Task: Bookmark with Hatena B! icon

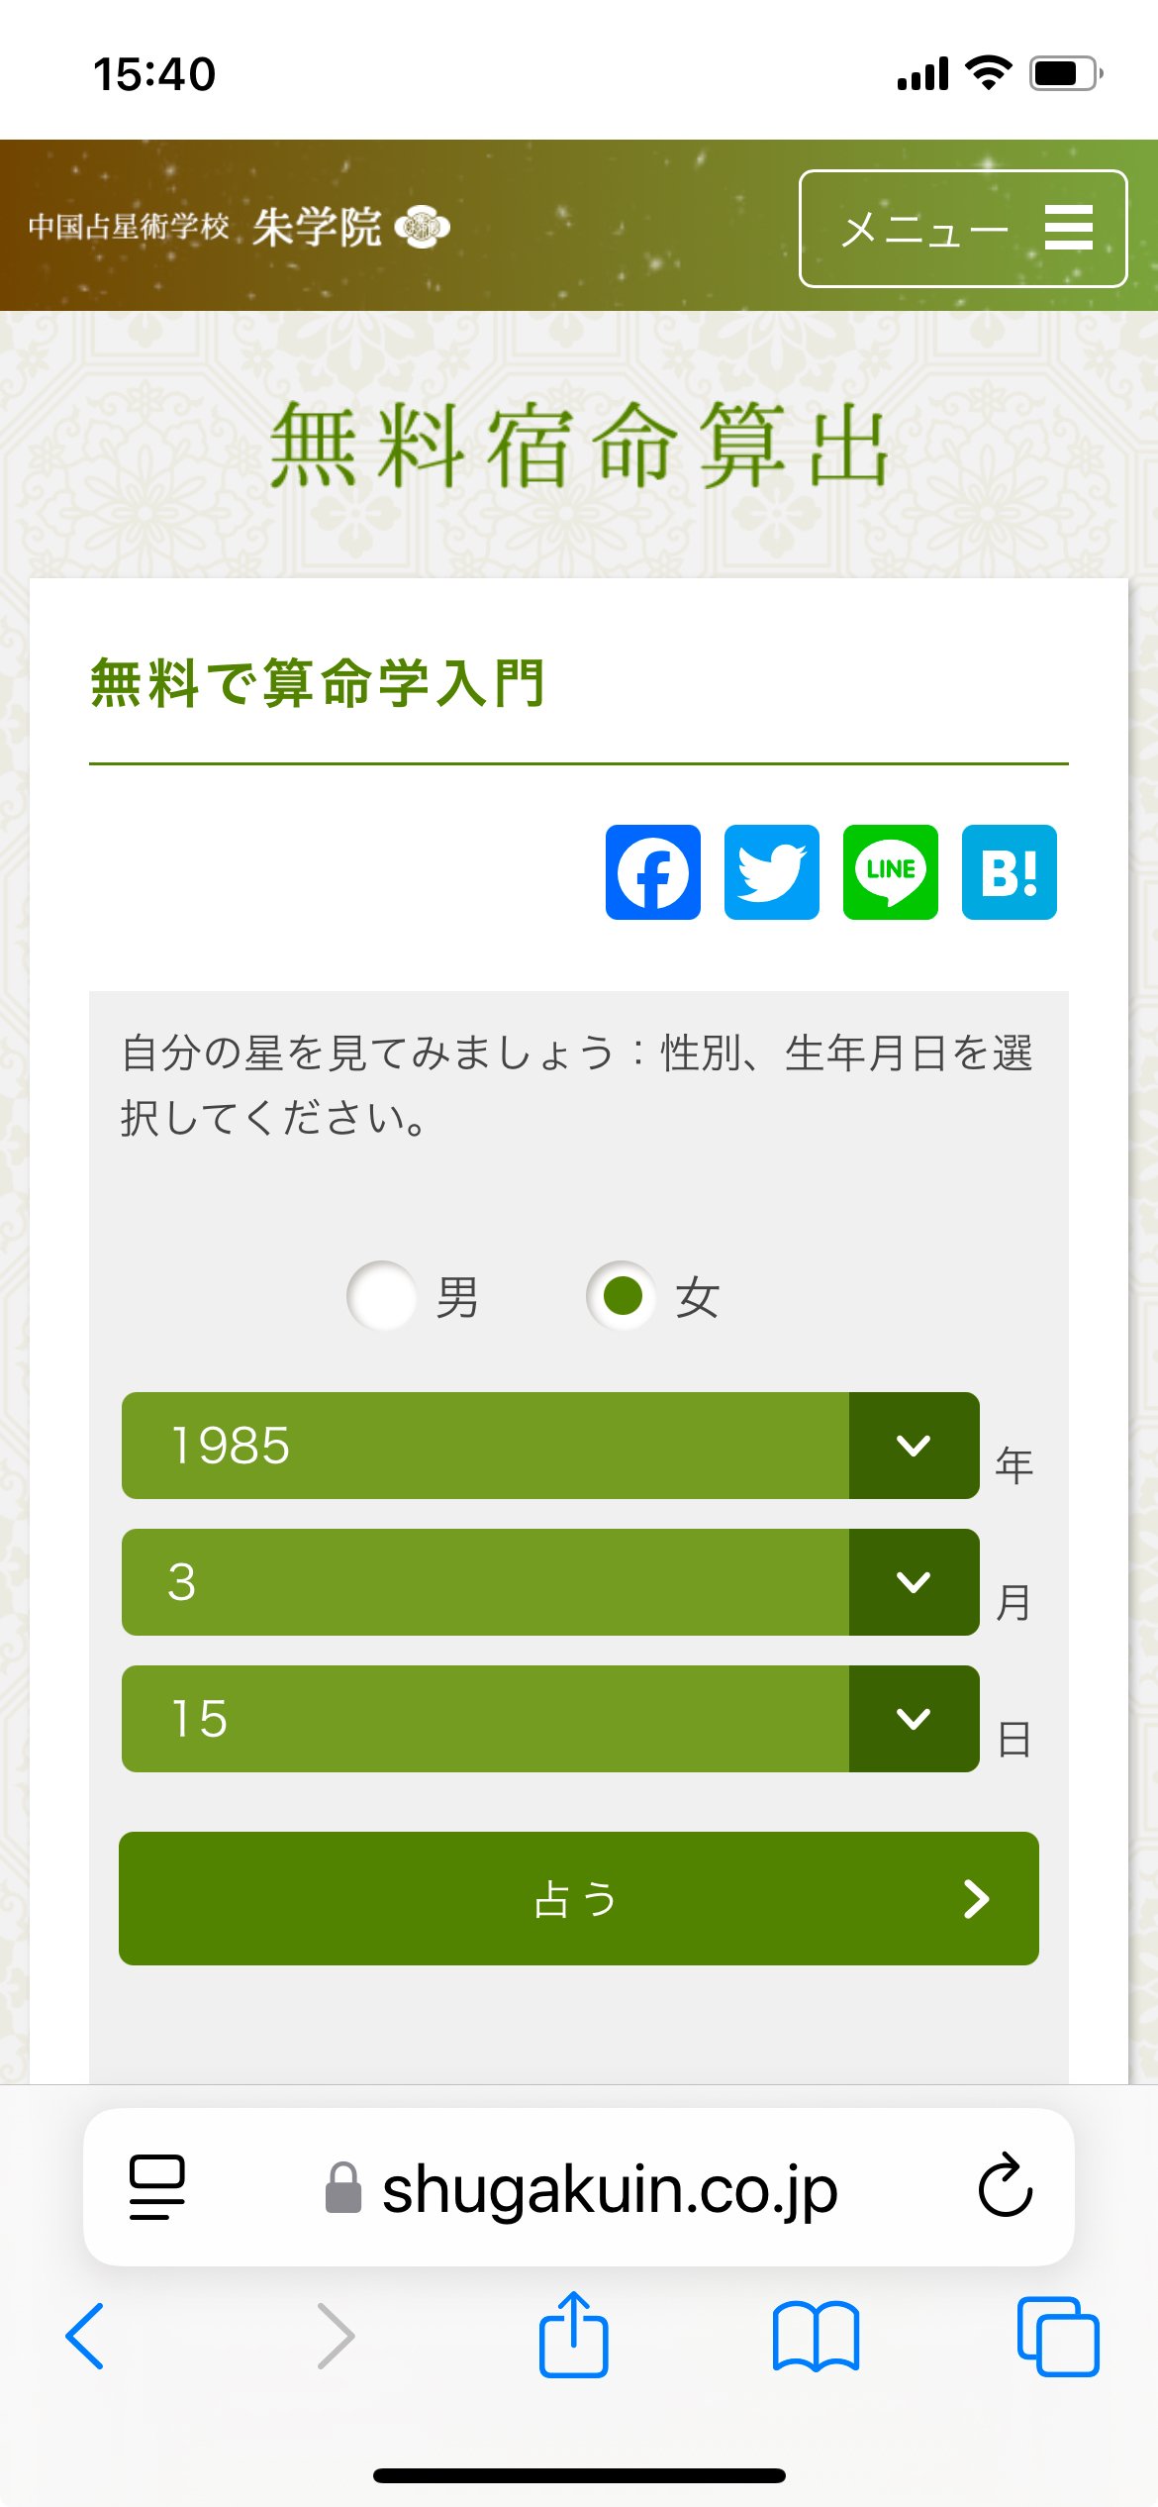Action: 1010,872
